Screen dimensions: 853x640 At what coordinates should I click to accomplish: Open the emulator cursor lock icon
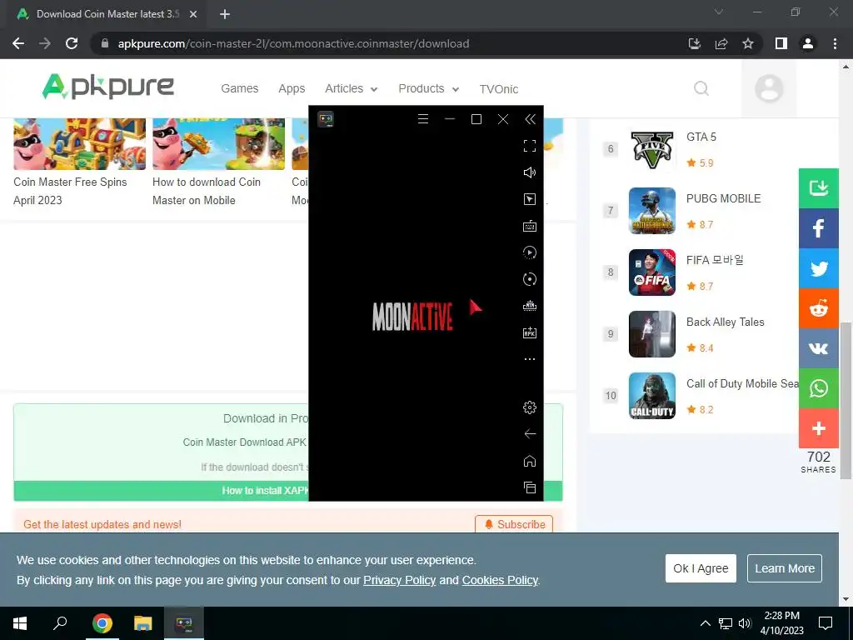pyautogui.click(x=529, y=199)
